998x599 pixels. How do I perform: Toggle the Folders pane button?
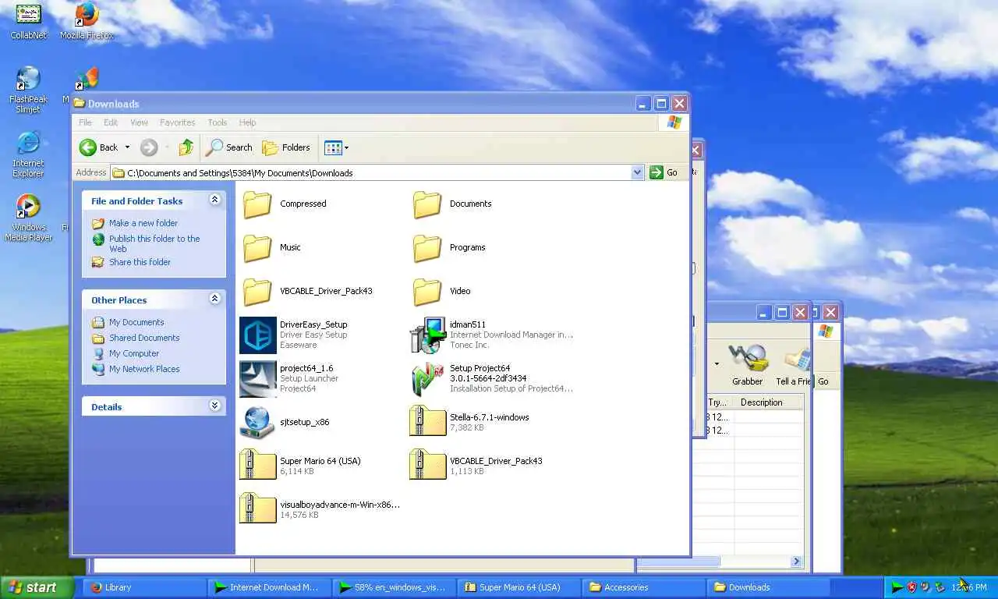coord(286,147)
